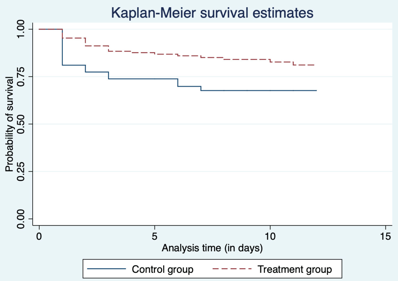This screenshot has width=398, height=281.
Task: Click the Control group legend text
Action: pos(162,269)
